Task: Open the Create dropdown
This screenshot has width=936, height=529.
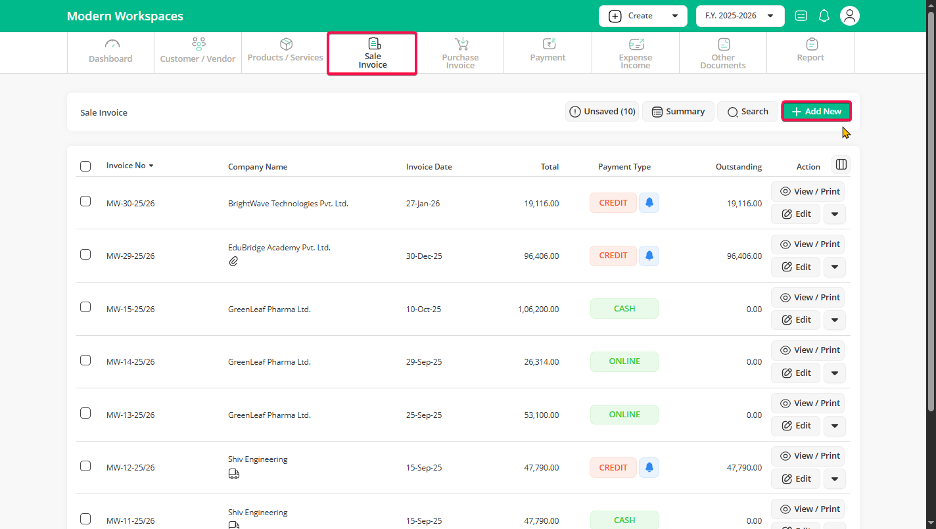Action: click(642, 16)
